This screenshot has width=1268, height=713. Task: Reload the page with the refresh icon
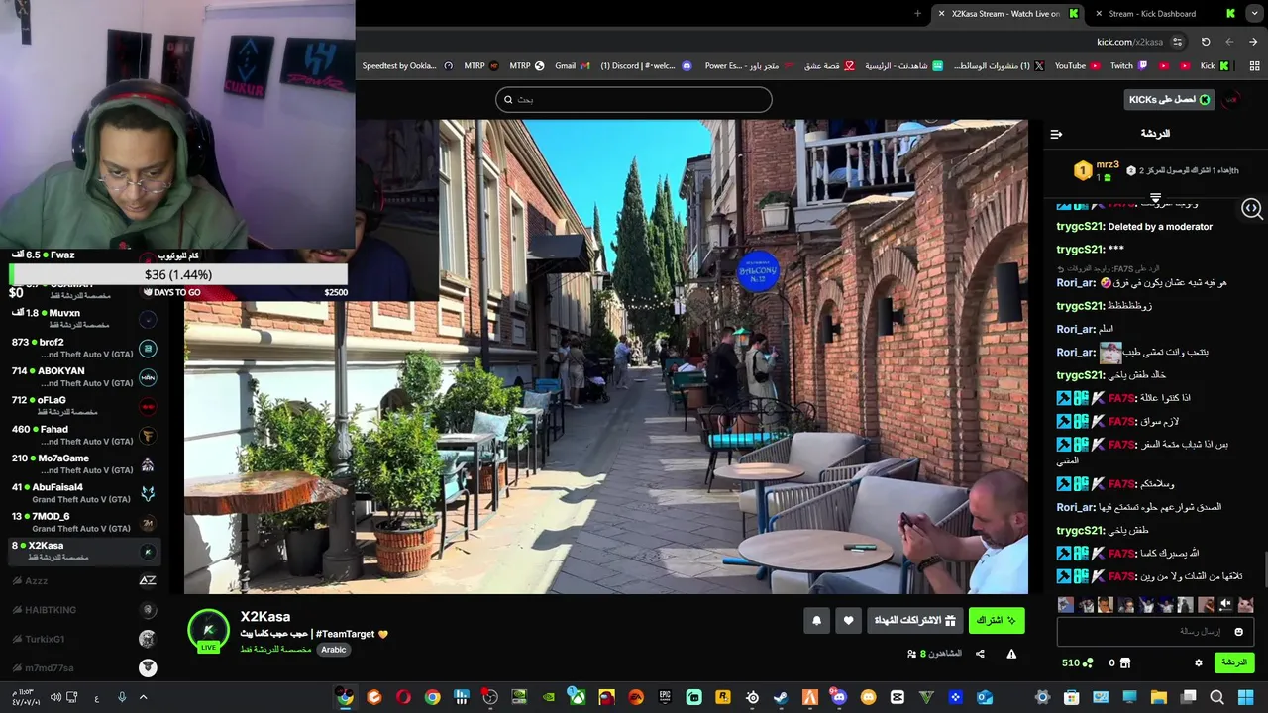(1206, 42)
